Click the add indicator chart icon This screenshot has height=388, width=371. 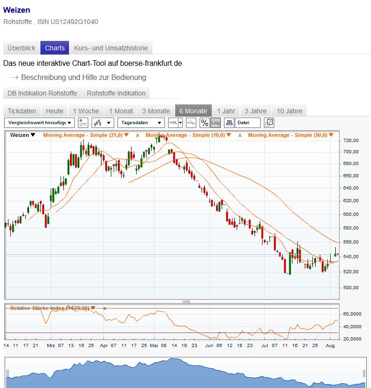[x=83, y=123]
